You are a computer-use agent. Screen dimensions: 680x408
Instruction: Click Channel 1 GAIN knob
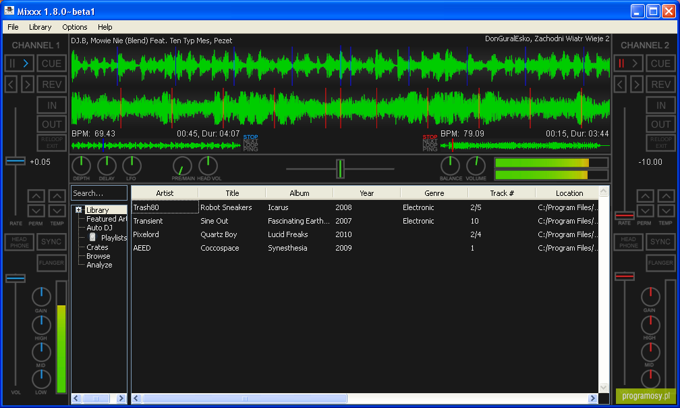coord(41,297)
